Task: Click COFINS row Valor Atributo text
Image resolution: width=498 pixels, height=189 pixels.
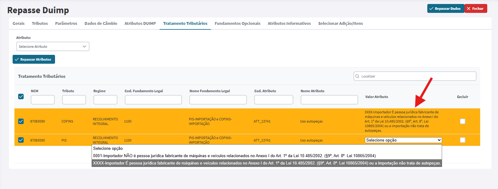Action: (x=402, y=121)
